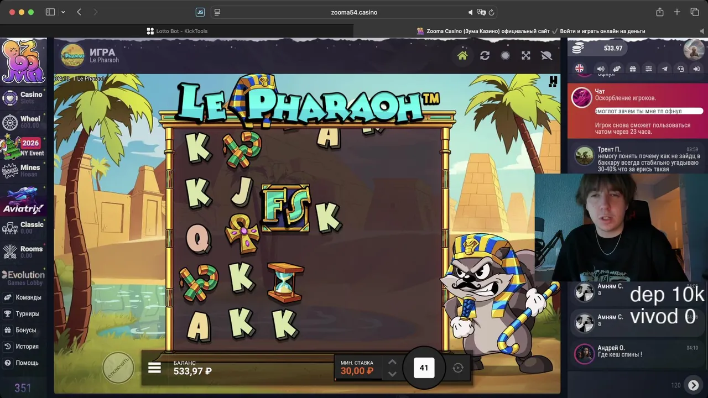Increase the bet with the up arrow
Screen dimensions: 708x398
(392, 362)
